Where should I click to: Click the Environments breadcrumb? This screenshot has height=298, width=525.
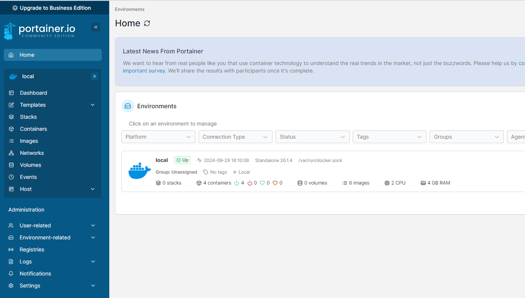130,9
